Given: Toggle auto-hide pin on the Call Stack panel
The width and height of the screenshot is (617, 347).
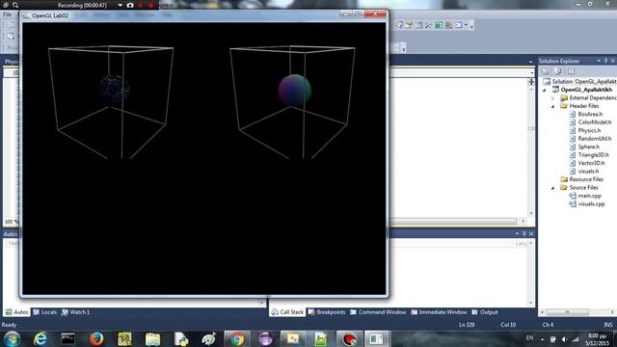Looking at the screenshot, I should [524, 233].
